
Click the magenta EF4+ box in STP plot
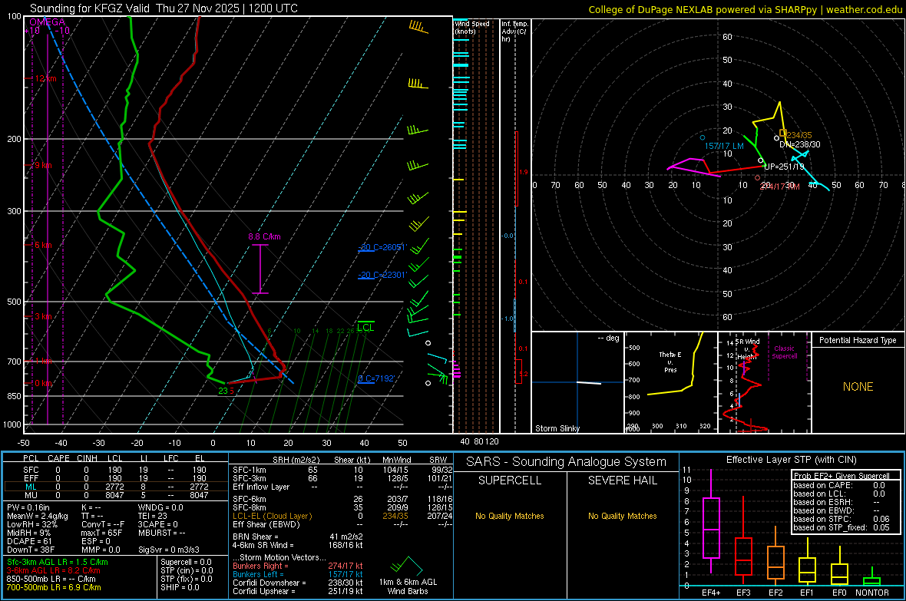pos(711,527)
